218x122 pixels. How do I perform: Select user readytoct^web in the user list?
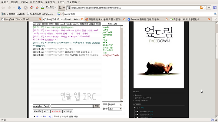111,55
